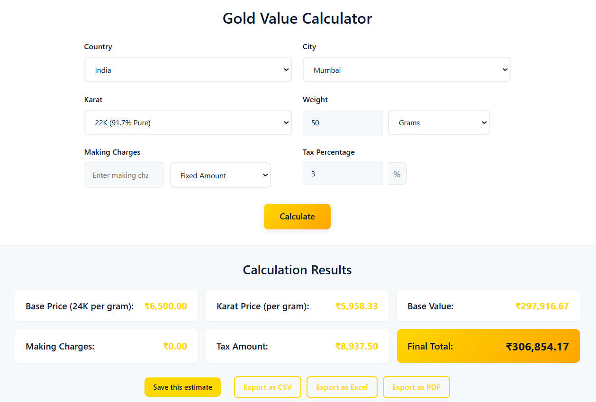Viewport: 596px width, 402px height.
Task: Export the results as PDF
Action: tap(416, 387)
